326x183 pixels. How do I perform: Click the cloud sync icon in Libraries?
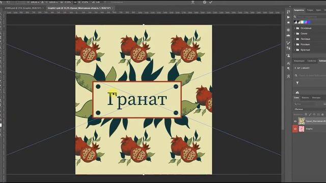[x=297, y=93]
